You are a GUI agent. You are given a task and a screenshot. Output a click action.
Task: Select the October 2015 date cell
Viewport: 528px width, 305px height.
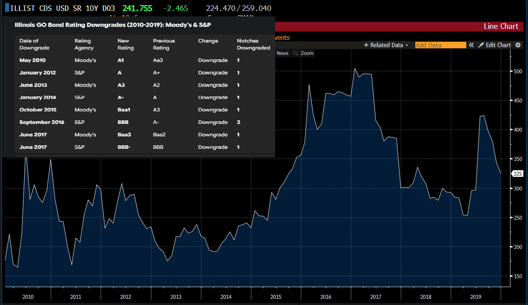coord(37,110)
